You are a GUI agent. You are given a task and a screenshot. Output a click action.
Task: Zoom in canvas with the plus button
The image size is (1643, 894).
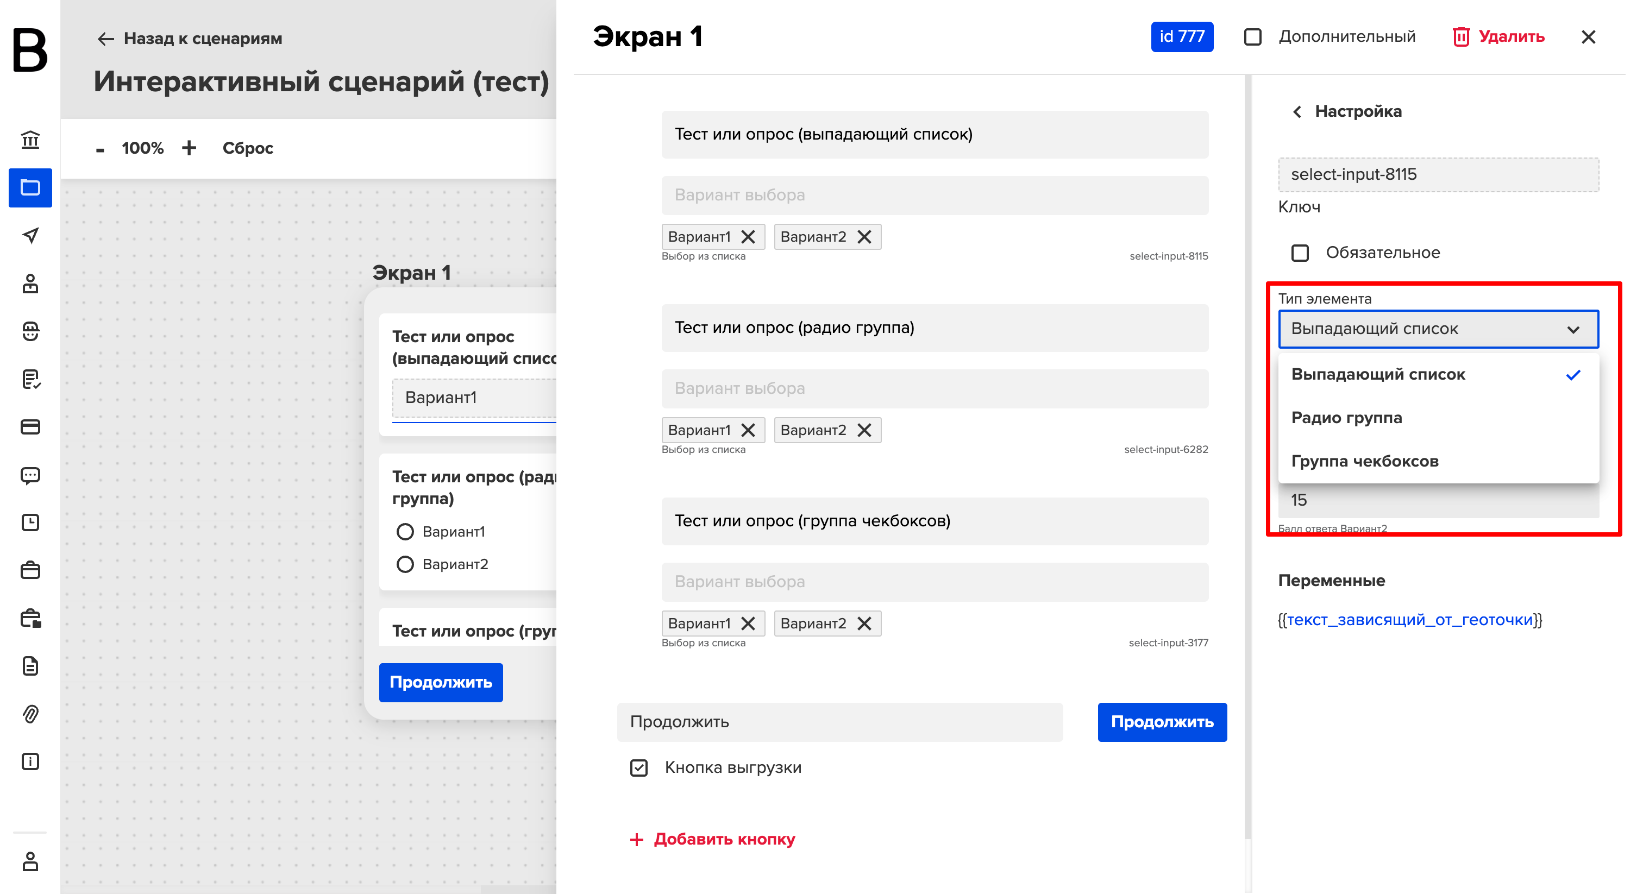click(x=189, y=148)
